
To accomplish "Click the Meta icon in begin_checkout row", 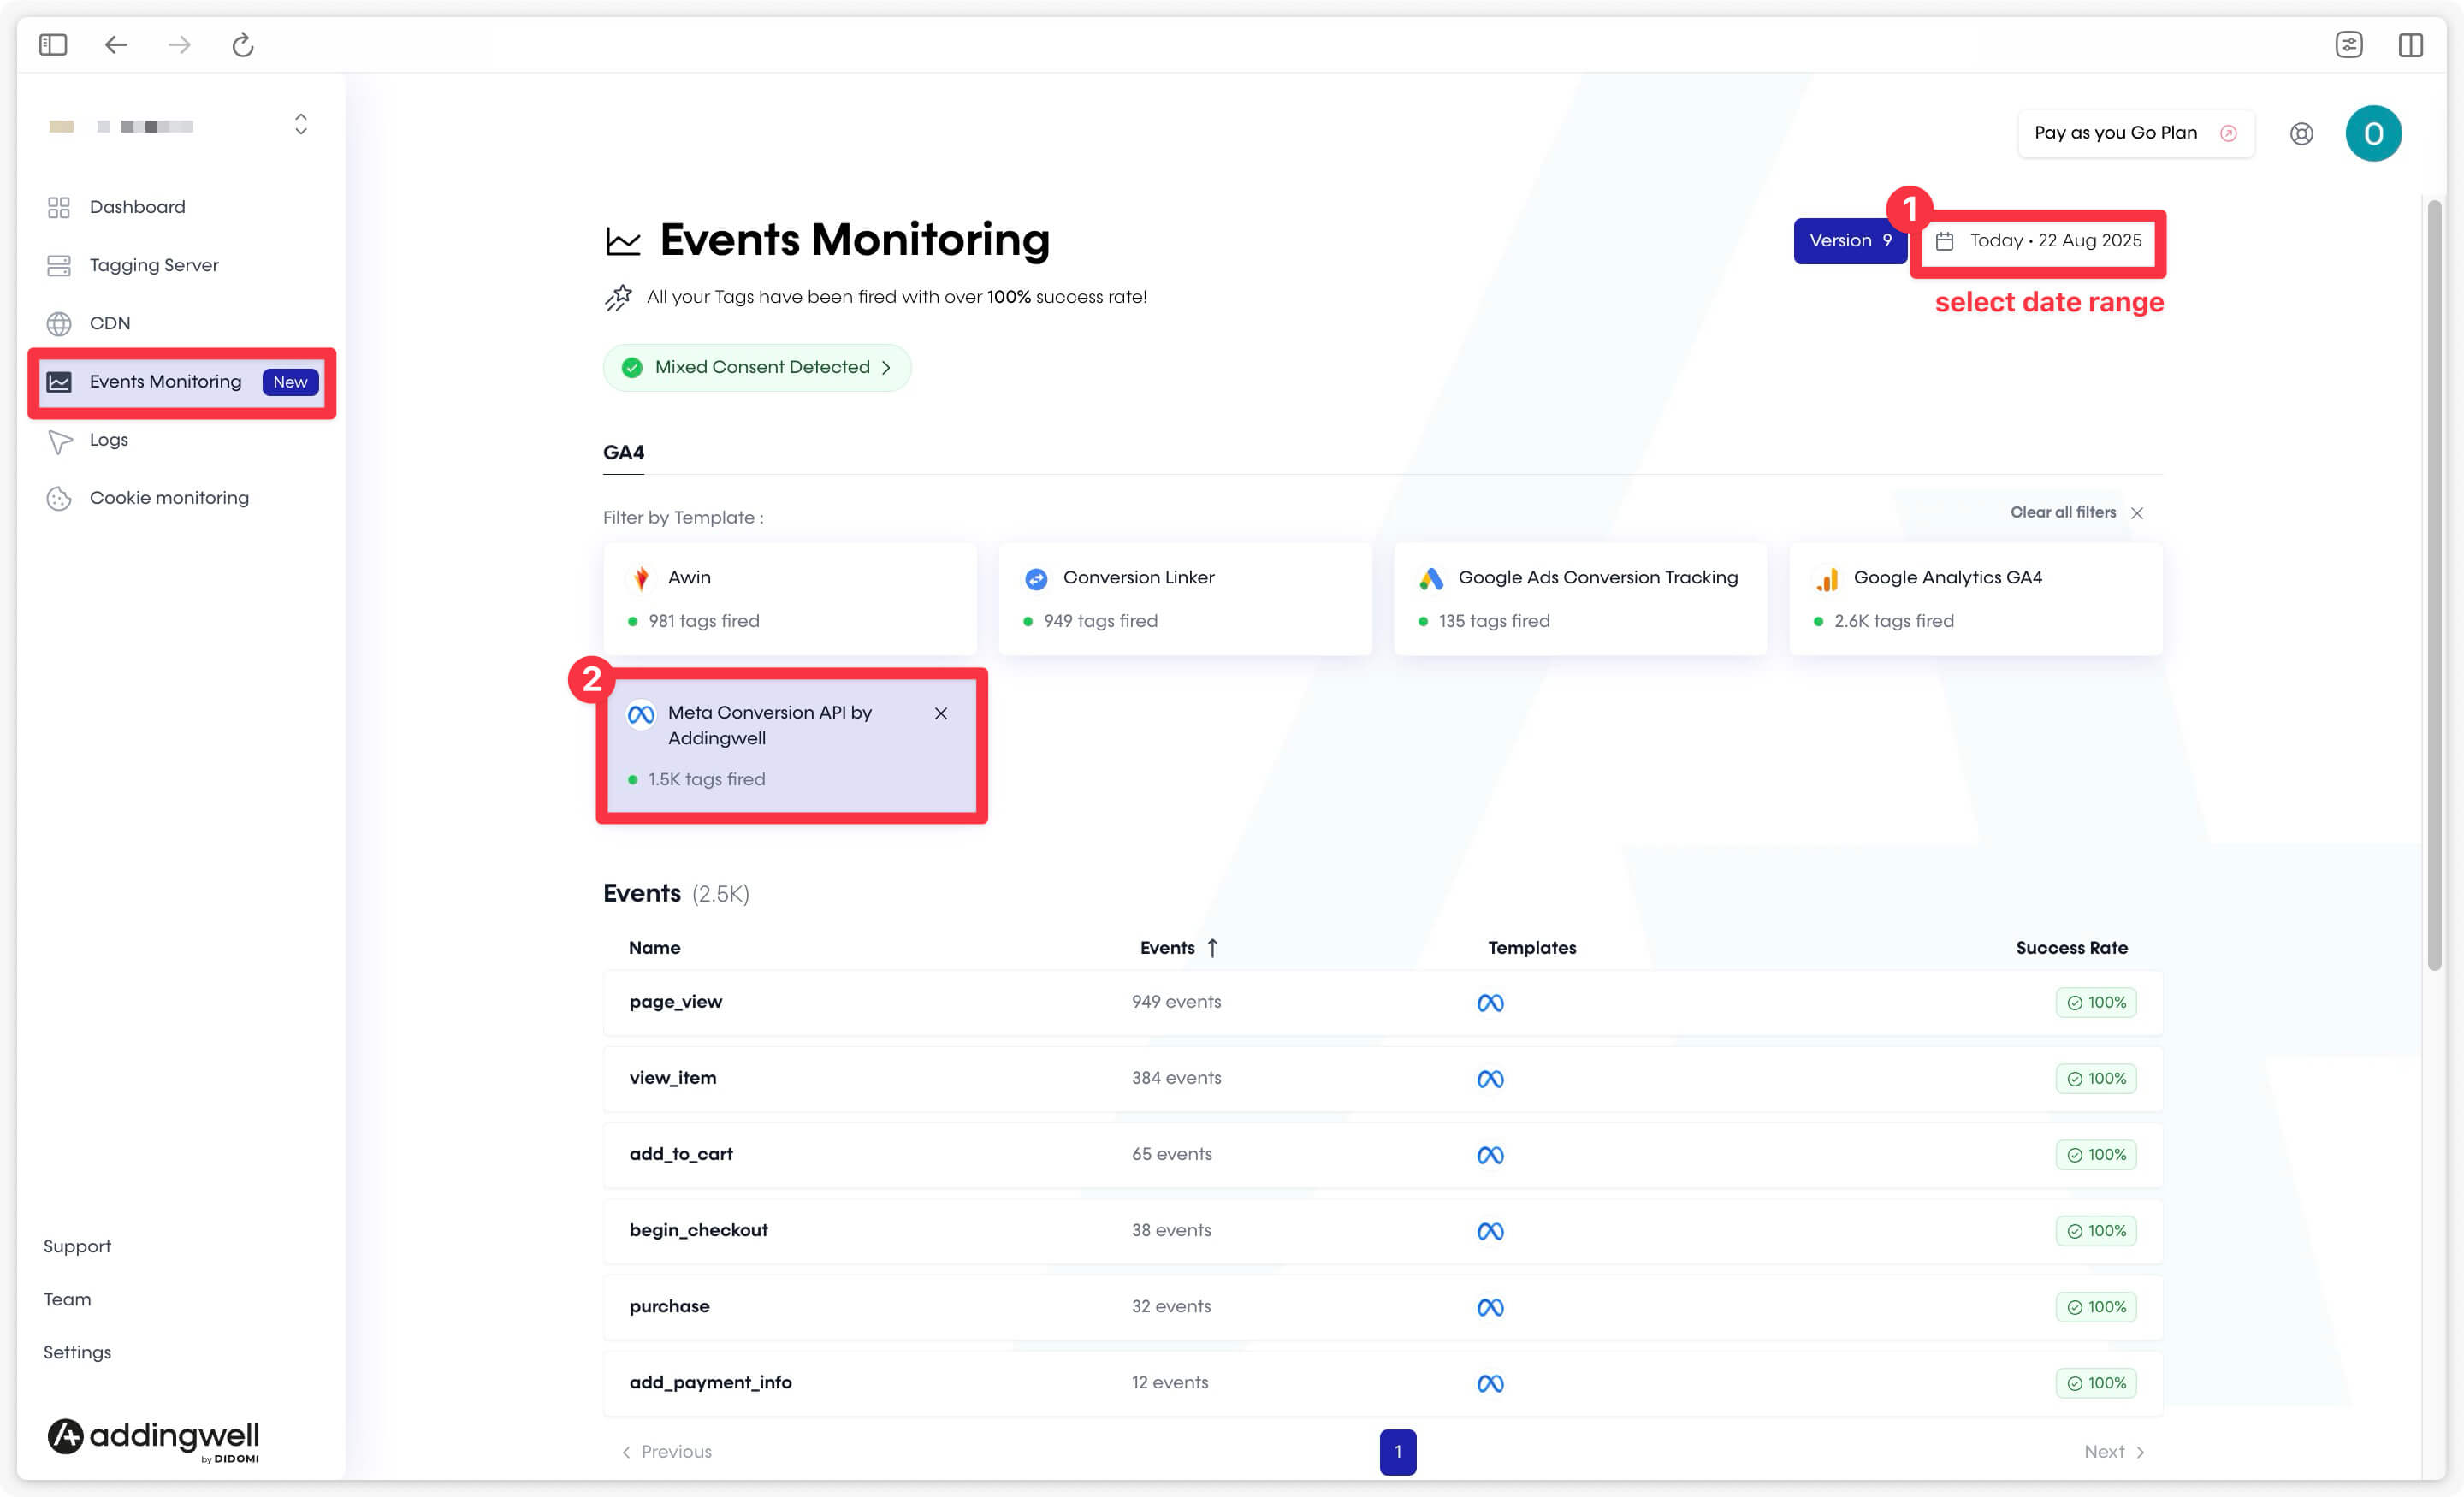I will [x=1490, y=1230].
